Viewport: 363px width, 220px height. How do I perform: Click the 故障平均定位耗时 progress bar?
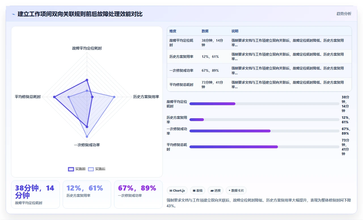pyautogui.click(x=264, y=104)
